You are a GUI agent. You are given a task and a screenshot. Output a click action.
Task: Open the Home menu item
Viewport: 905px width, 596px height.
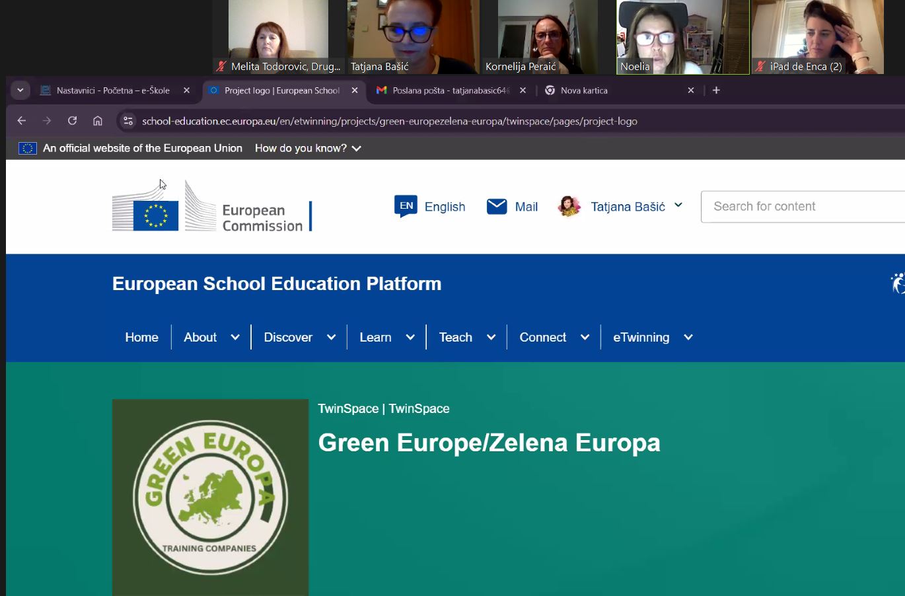click(141, 337)
